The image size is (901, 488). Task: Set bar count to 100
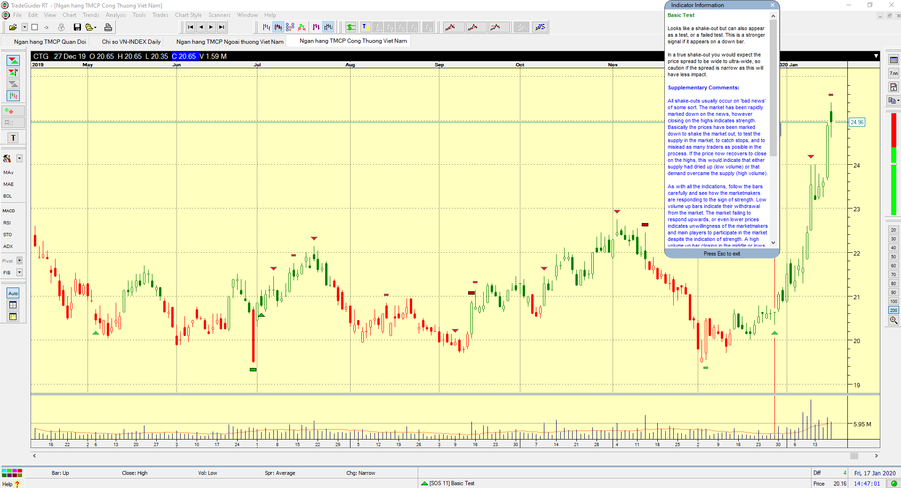(x=893, y=301)
